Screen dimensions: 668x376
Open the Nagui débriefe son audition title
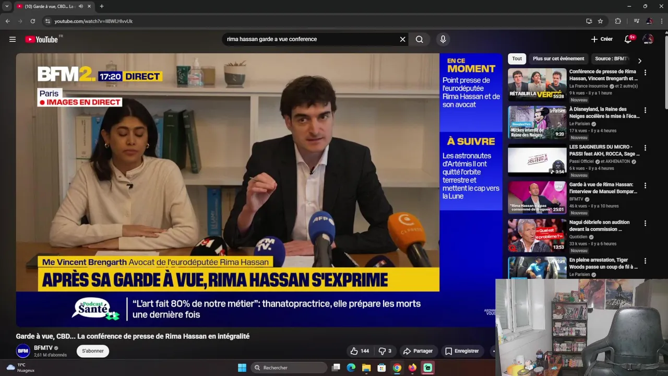coord(599,226)
